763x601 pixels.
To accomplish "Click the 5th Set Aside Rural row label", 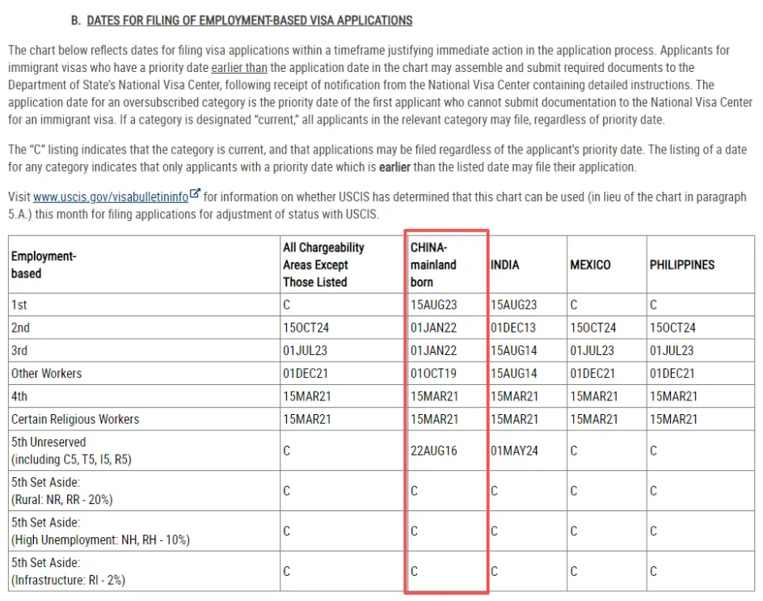I will (61, 491).
